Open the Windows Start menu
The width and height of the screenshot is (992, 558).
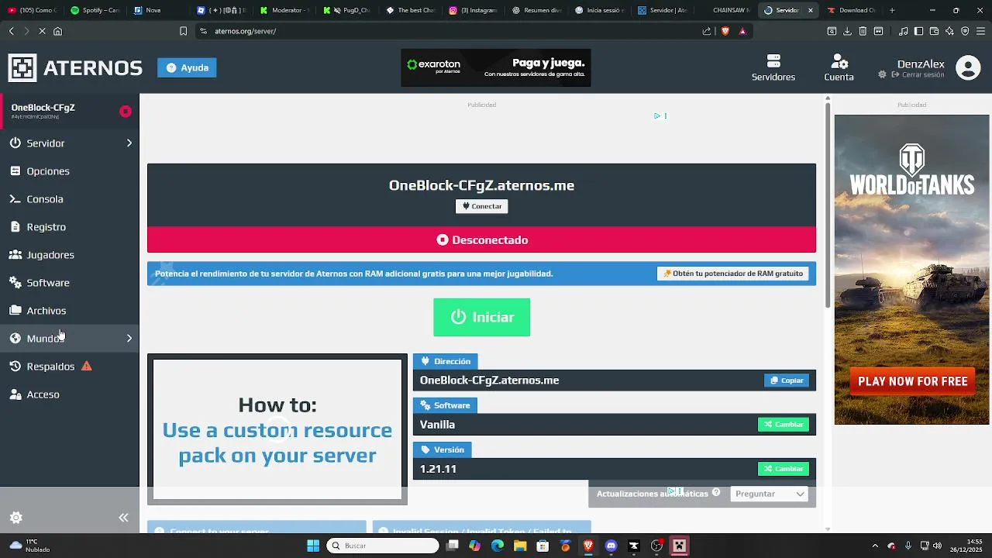pyautogui.click(x=313, y=546)
